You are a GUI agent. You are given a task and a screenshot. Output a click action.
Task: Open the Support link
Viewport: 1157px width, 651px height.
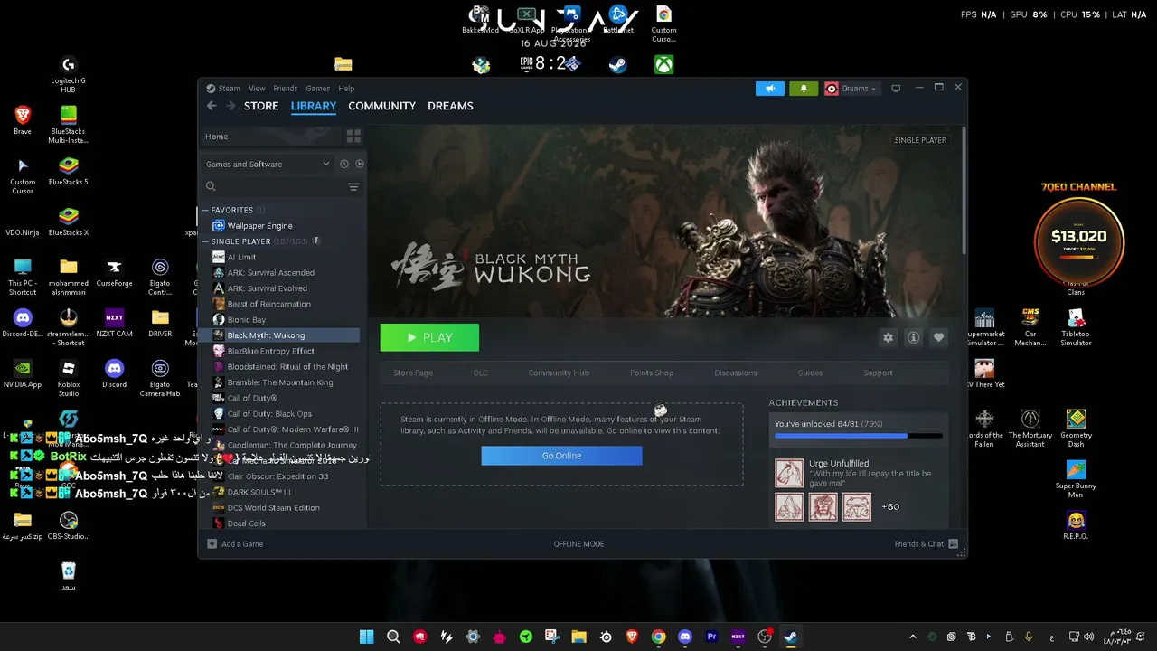coord(878,373)
